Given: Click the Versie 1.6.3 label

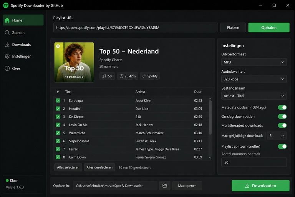Looking at the screenshot, I should 15,187.
